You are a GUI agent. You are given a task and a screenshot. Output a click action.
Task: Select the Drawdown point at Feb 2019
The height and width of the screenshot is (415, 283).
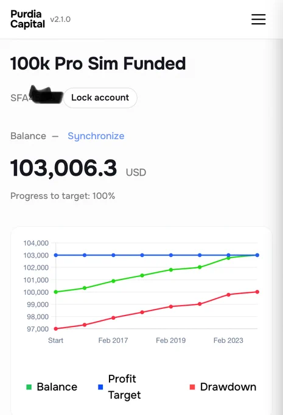pos(171,306)
